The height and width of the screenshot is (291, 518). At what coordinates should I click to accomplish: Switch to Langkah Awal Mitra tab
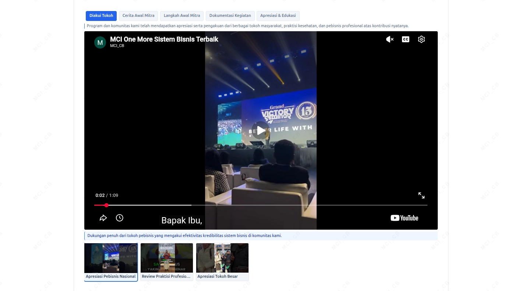[x=182, y=16]
